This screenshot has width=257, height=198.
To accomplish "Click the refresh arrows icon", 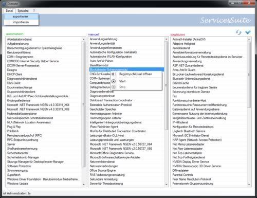I will tap(238, 32).
